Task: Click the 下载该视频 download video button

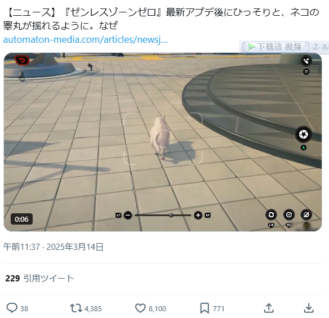Action: [275, 47]
